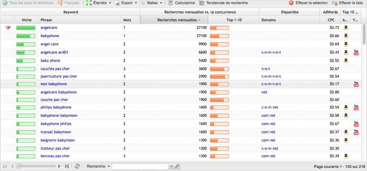Go to next page of results
The height and width of the screenshot is (171, 367).
point(59,166)
